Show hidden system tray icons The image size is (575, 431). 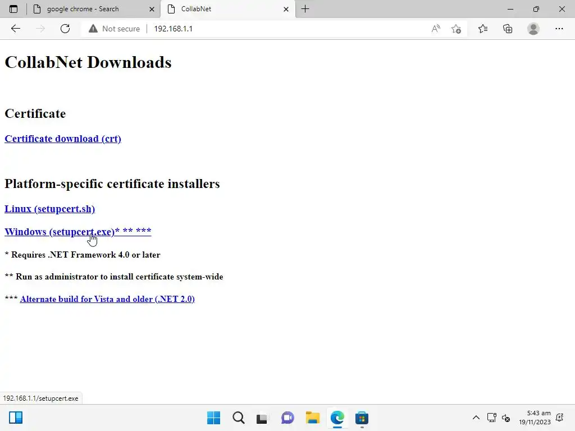[x=476, y=418]
